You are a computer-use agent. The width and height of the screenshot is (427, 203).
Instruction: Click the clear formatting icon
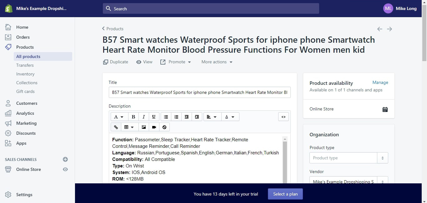pyautogui.click(x=164, y=127)
